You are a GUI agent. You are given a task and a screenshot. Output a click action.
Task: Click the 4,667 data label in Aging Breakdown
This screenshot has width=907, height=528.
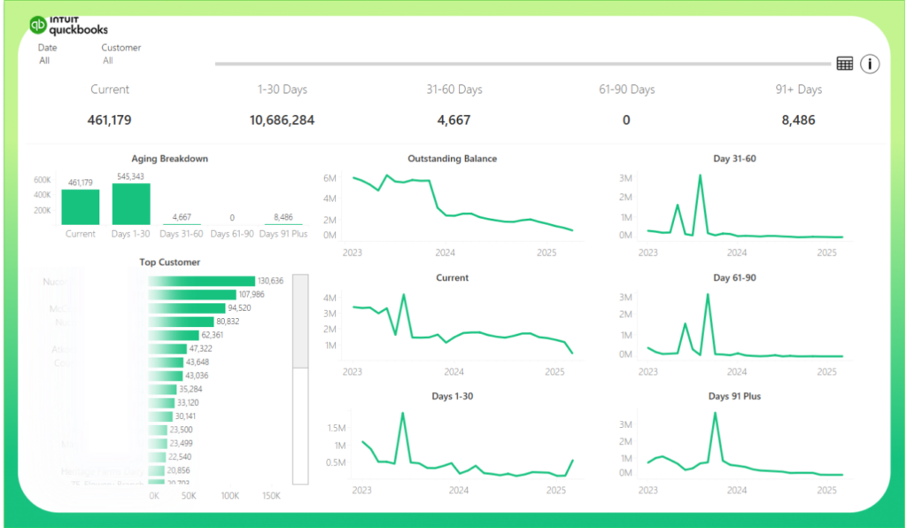tap(182, 217)
